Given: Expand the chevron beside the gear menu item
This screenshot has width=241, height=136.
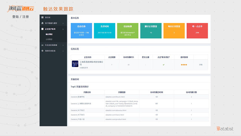Looking at the screenshot, I should tap(63, 51).
